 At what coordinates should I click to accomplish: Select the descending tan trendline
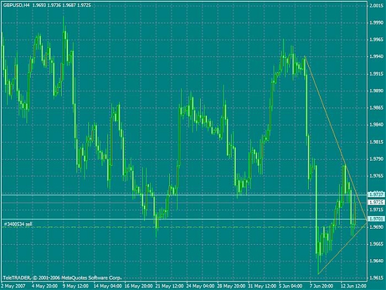pos(336,139)
